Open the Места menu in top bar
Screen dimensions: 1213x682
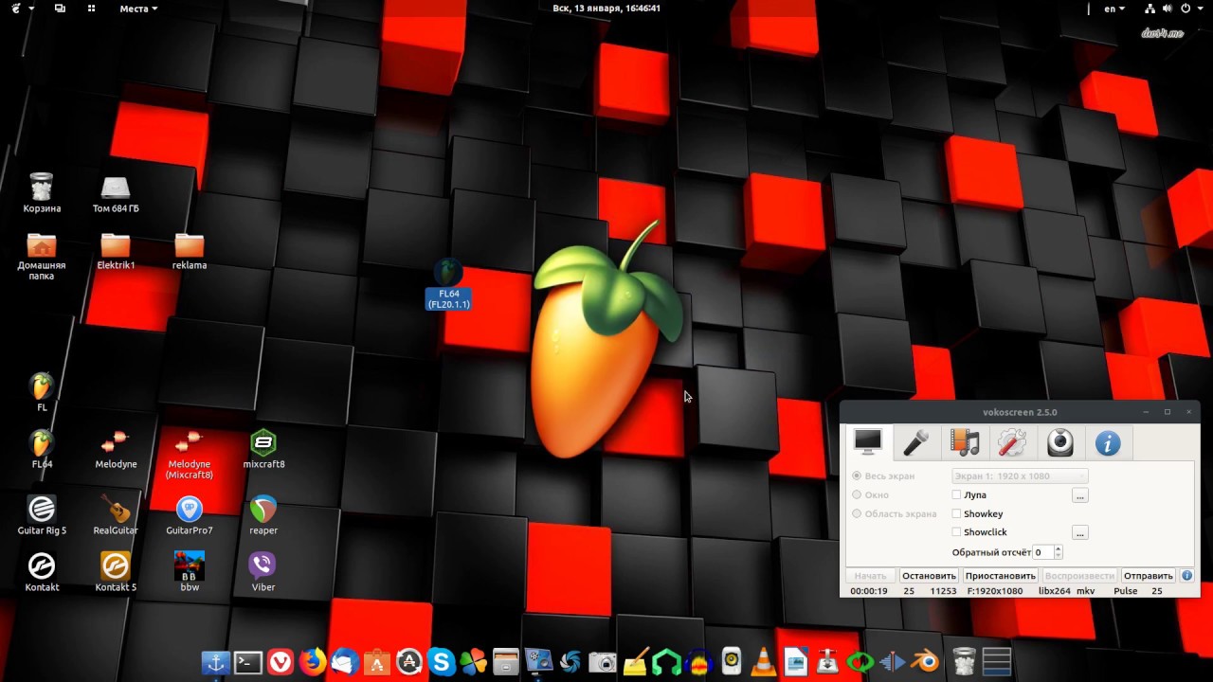click(x=138, y=9)
